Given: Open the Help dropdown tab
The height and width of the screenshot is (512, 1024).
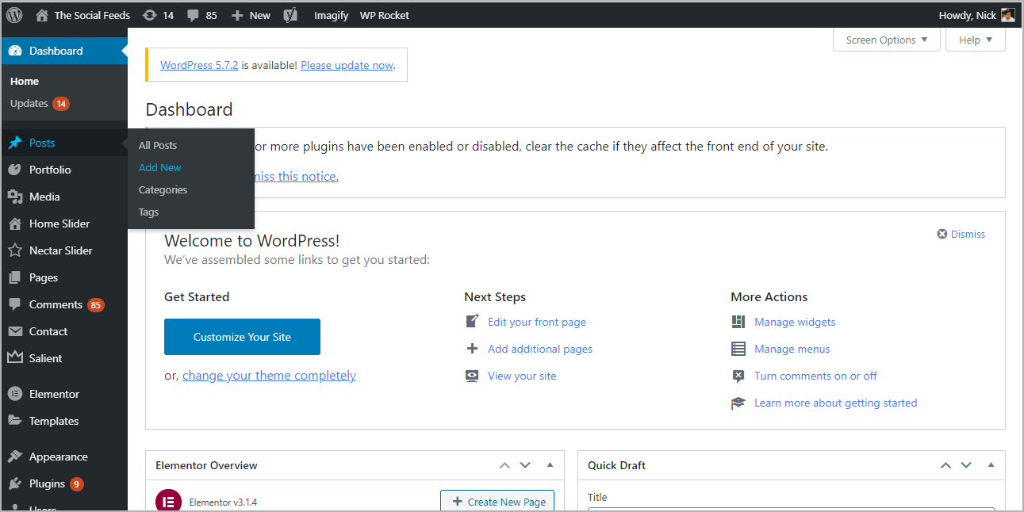Looking at the screenshot, I should coord(976,40).
